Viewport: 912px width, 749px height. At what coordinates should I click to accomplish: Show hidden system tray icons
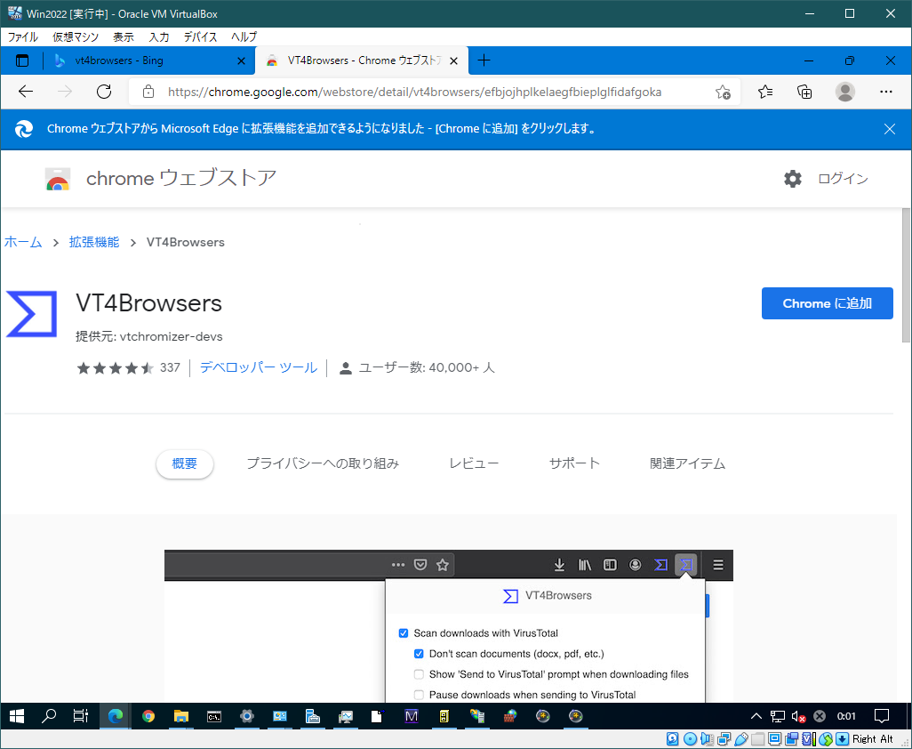click(x=756, y=716)
